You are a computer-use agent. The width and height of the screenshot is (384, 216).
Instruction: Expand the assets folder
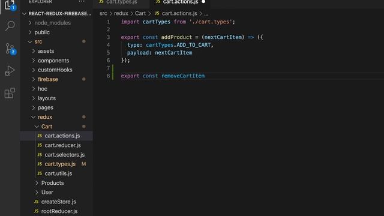34,51
